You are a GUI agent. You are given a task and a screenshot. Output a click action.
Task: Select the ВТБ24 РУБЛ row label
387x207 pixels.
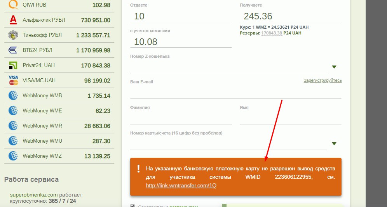38,50
